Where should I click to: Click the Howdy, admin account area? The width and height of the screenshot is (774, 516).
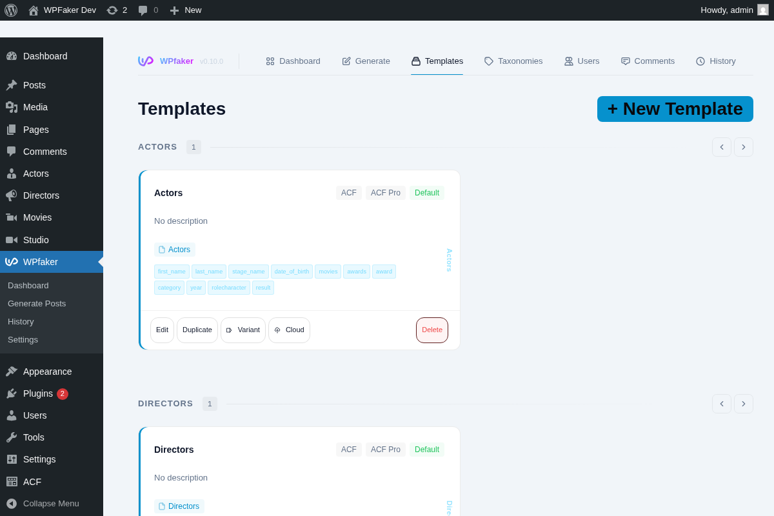pyautogui.click(x=726, y=10)
